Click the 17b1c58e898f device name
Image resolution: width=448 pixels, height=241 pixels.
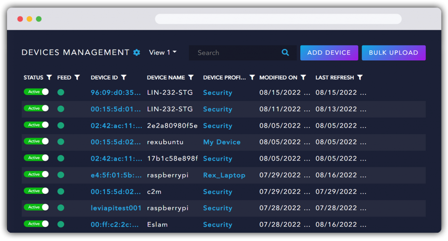click(x=172, y=158)
